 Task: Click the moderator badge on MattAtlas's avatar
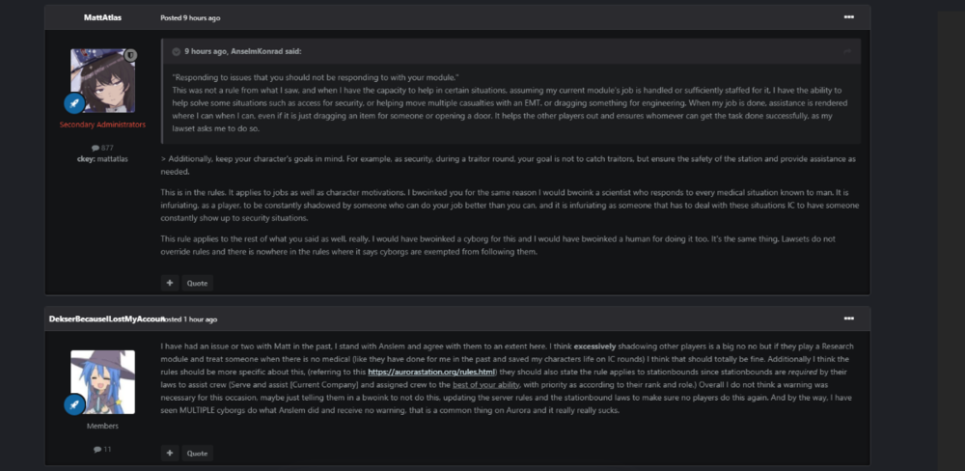(x=129, y=55)
